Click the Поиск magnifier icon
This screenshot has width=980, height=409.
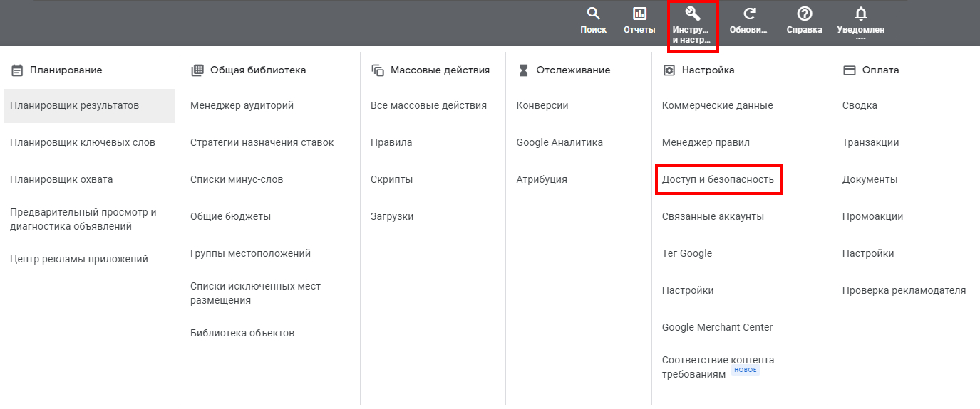593,14
